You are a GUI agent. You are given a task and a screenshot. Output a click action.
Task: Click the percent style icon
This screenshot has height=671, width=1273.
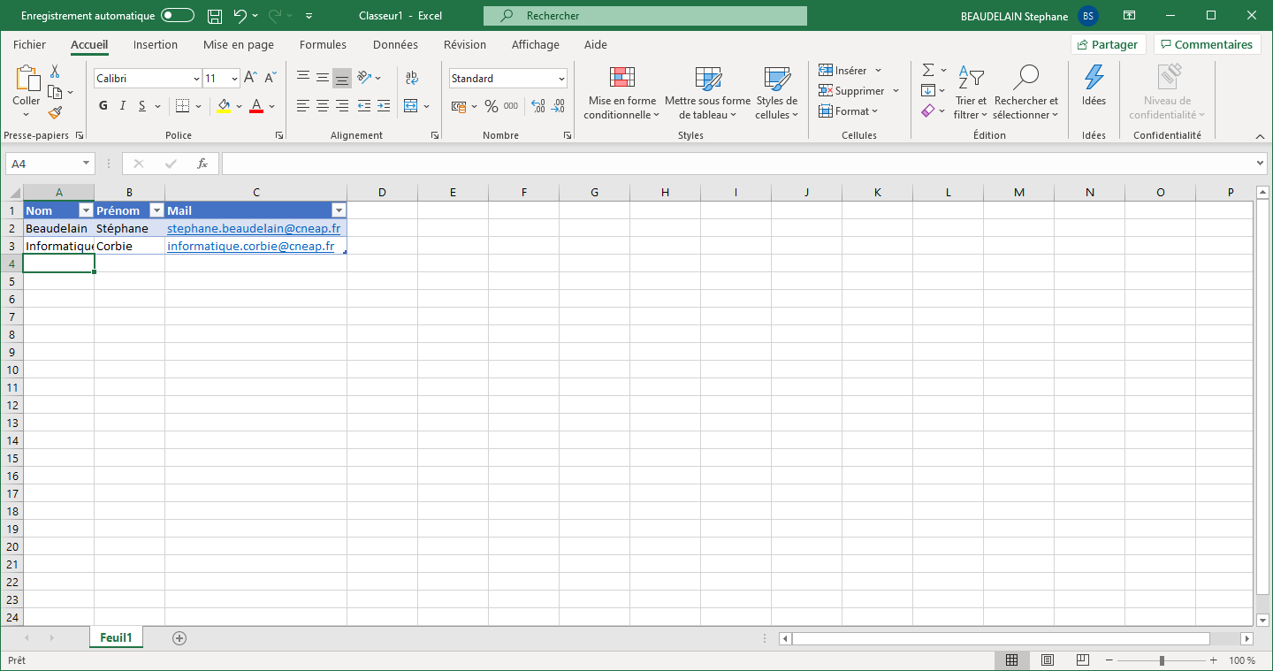[x=491, y=106]
